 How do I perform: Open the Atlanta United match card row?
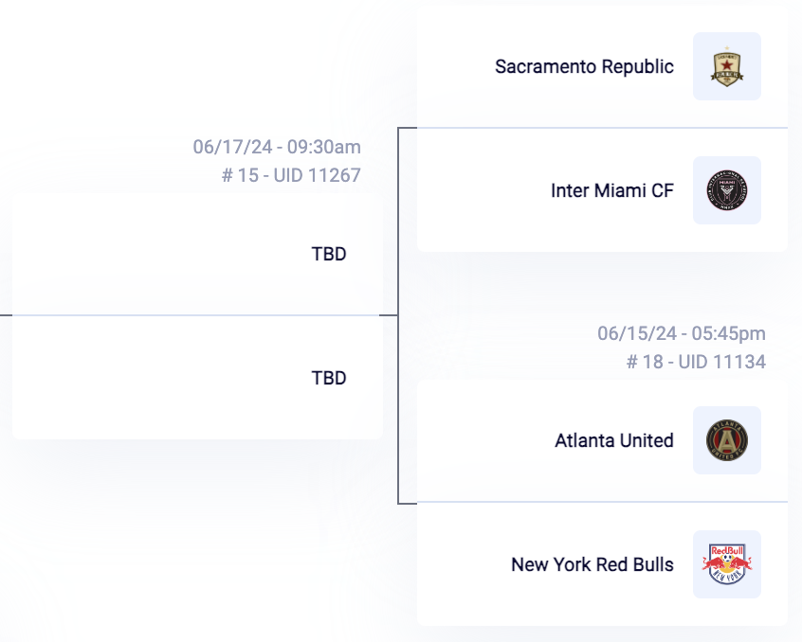click(x=602, y=440)
